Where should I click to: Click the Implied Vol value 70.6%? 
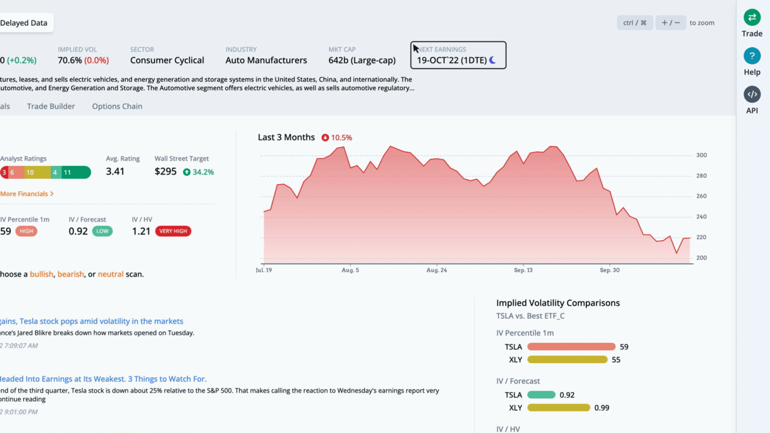(x=70, y=60)
